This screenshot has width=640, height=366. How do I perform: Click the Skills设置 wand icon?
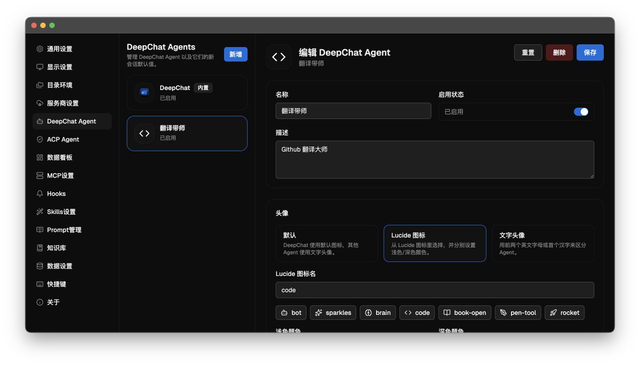click(x=39, y=212)
